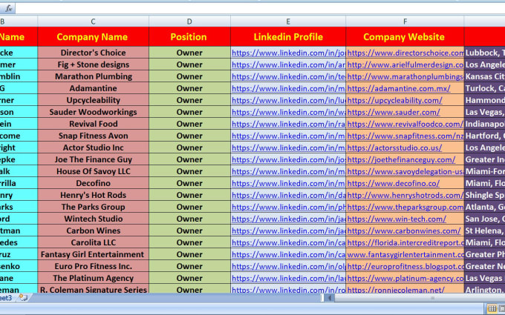Open the florida.intercreditreport link
Image resolution: width=505 pixels, height=315 pixels.
click(x=405, y=243)
